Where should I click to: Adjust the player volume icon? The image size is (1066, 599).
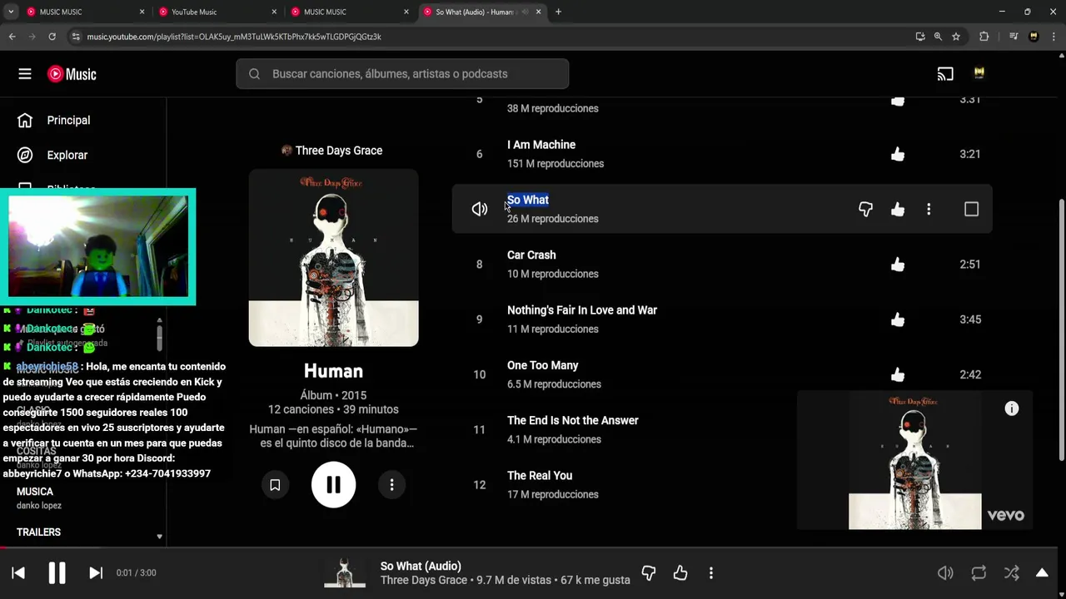(x=945, y=573)
